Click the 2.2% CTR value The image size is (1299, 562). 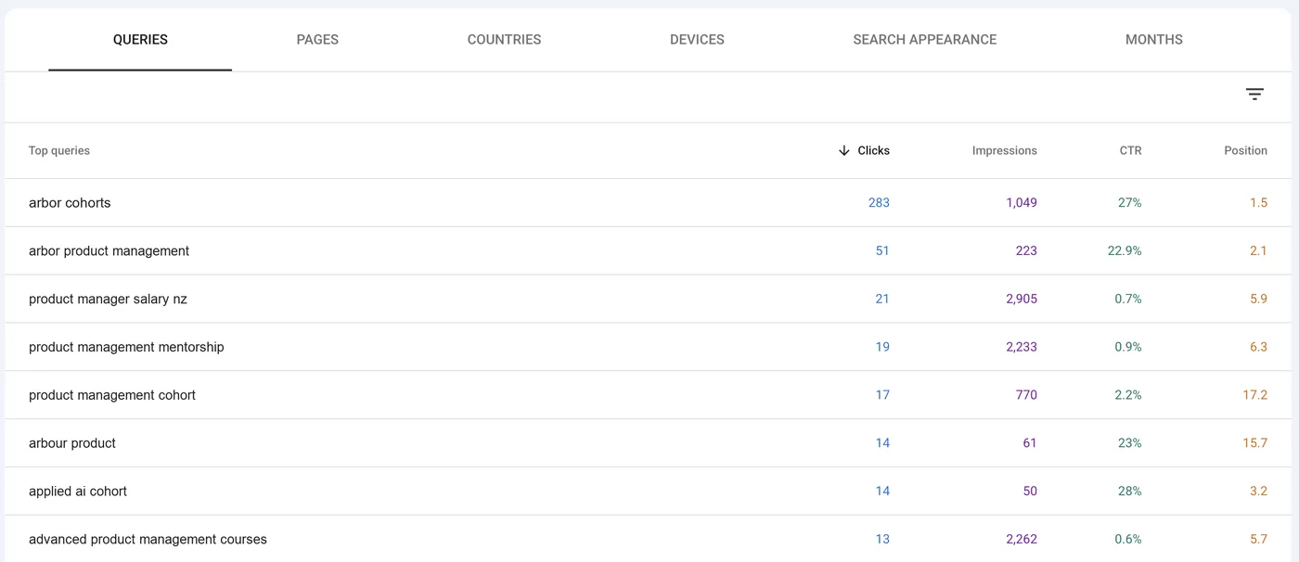[1127, 395]
